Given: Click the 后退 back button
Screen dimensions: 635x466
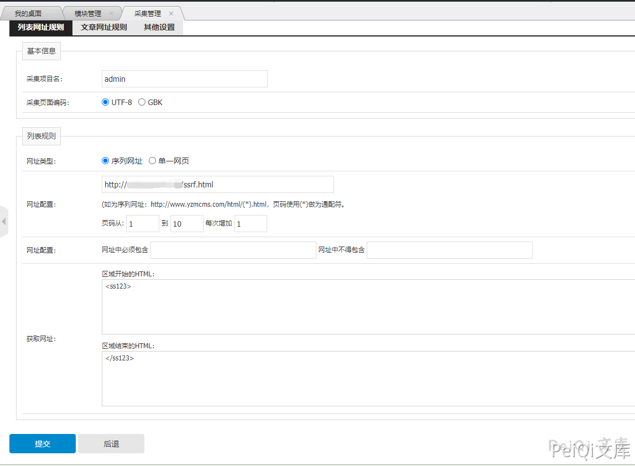Looking at the screenshot, I should click(x=111, y=443).
